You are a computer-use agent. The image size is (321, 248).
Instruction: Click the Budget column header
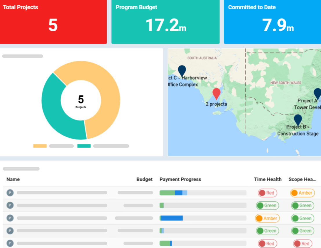tap(145, 179)
